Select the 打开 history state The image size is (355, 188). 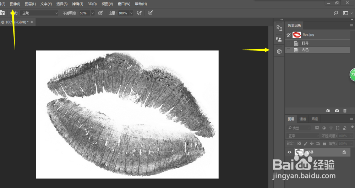[318, 43]
